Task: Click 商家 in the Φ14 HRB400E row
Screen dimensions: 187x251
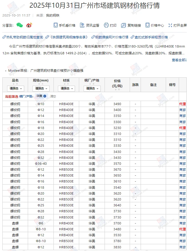Action: 183,116
